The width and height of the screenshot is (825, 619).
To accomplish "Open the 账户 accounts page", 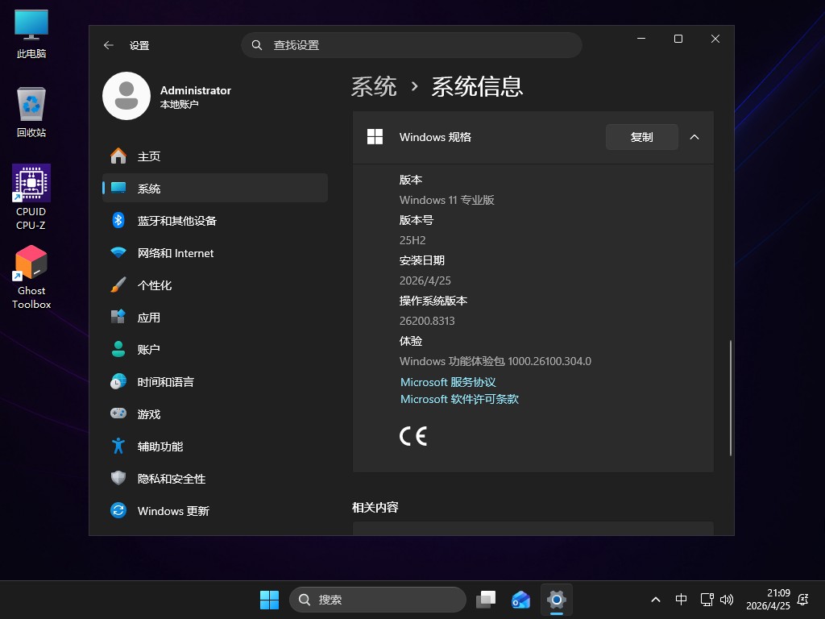I will coord(148,350).
